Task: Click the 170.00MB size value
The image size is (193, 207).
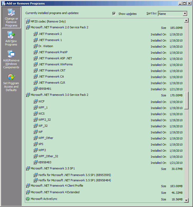Action: [176, 95]
